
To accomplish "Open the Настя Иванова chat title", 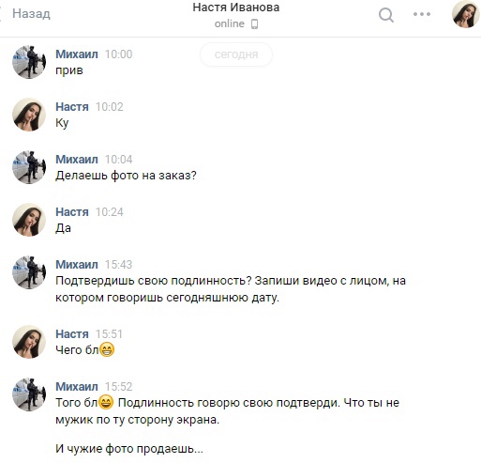I will (x=236, y=8).
